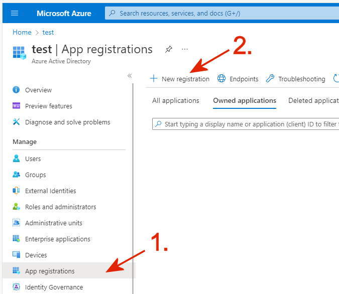
Task: Open External Identities
Action: (x=51, y=191)
